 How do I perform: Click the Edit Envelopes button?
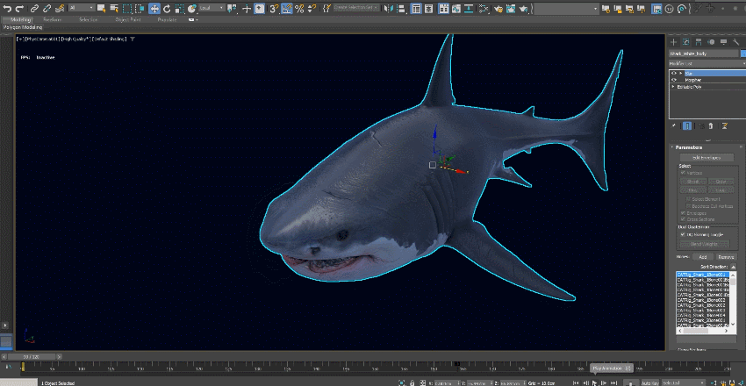pos(705,157)
